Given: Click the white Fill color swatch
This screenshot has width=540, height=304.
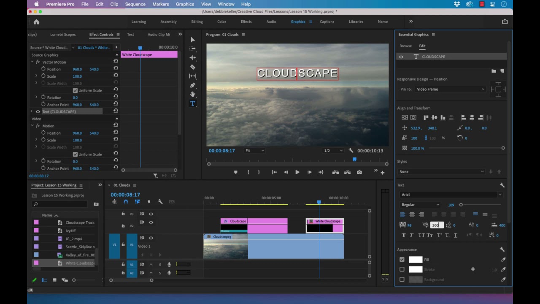Looking at the screenshot, I should pyautogui.click(x=416, y=260).
